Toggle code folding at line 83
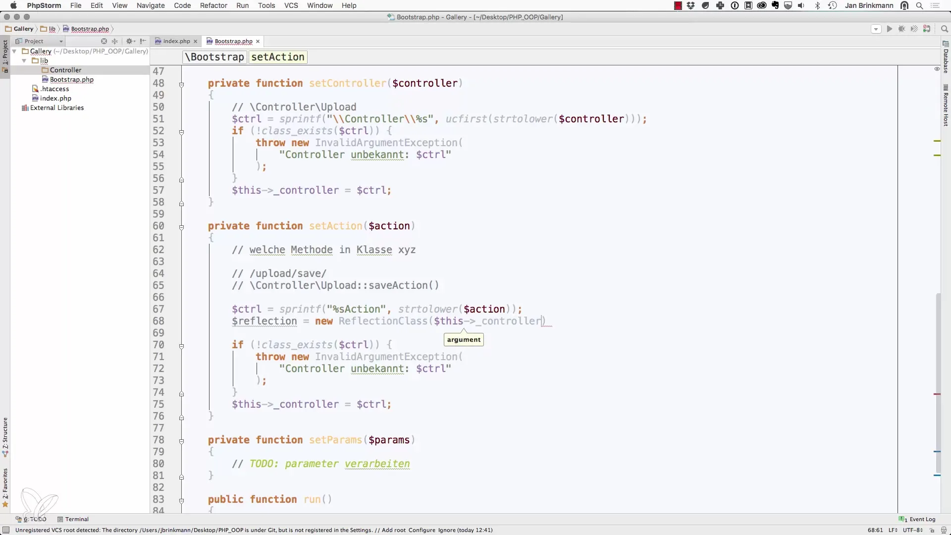The width and height of the screenshot is (951, 535). 182,501
